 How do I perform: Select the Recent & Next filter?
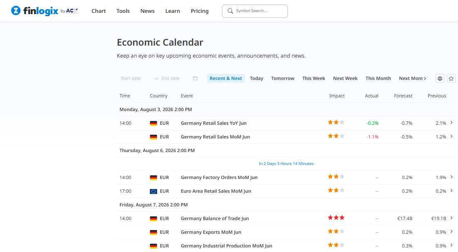(x=226, y=78)
